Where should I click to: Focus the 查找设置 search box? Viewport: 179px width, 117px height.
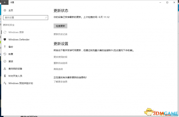[x=25, y=18]
